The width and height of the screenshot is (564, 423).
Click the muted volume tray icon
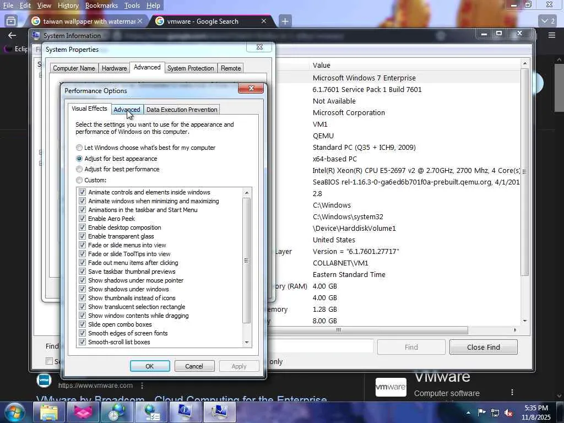point(508,413)
